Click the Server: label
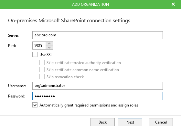The height and width of the screenshot is (129, 181). 14,35
